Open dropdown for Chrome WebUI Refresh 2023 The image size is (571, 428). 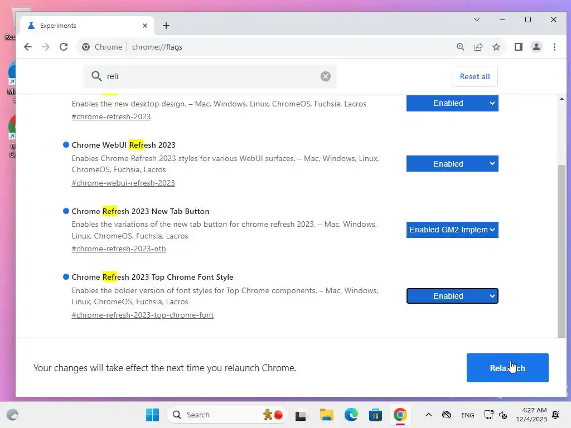coord(452,164)
